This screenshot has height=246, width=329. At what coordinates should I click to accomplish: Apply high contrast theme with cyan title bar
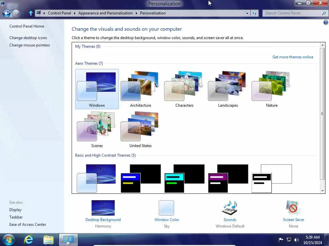click(x=184, y=178)
